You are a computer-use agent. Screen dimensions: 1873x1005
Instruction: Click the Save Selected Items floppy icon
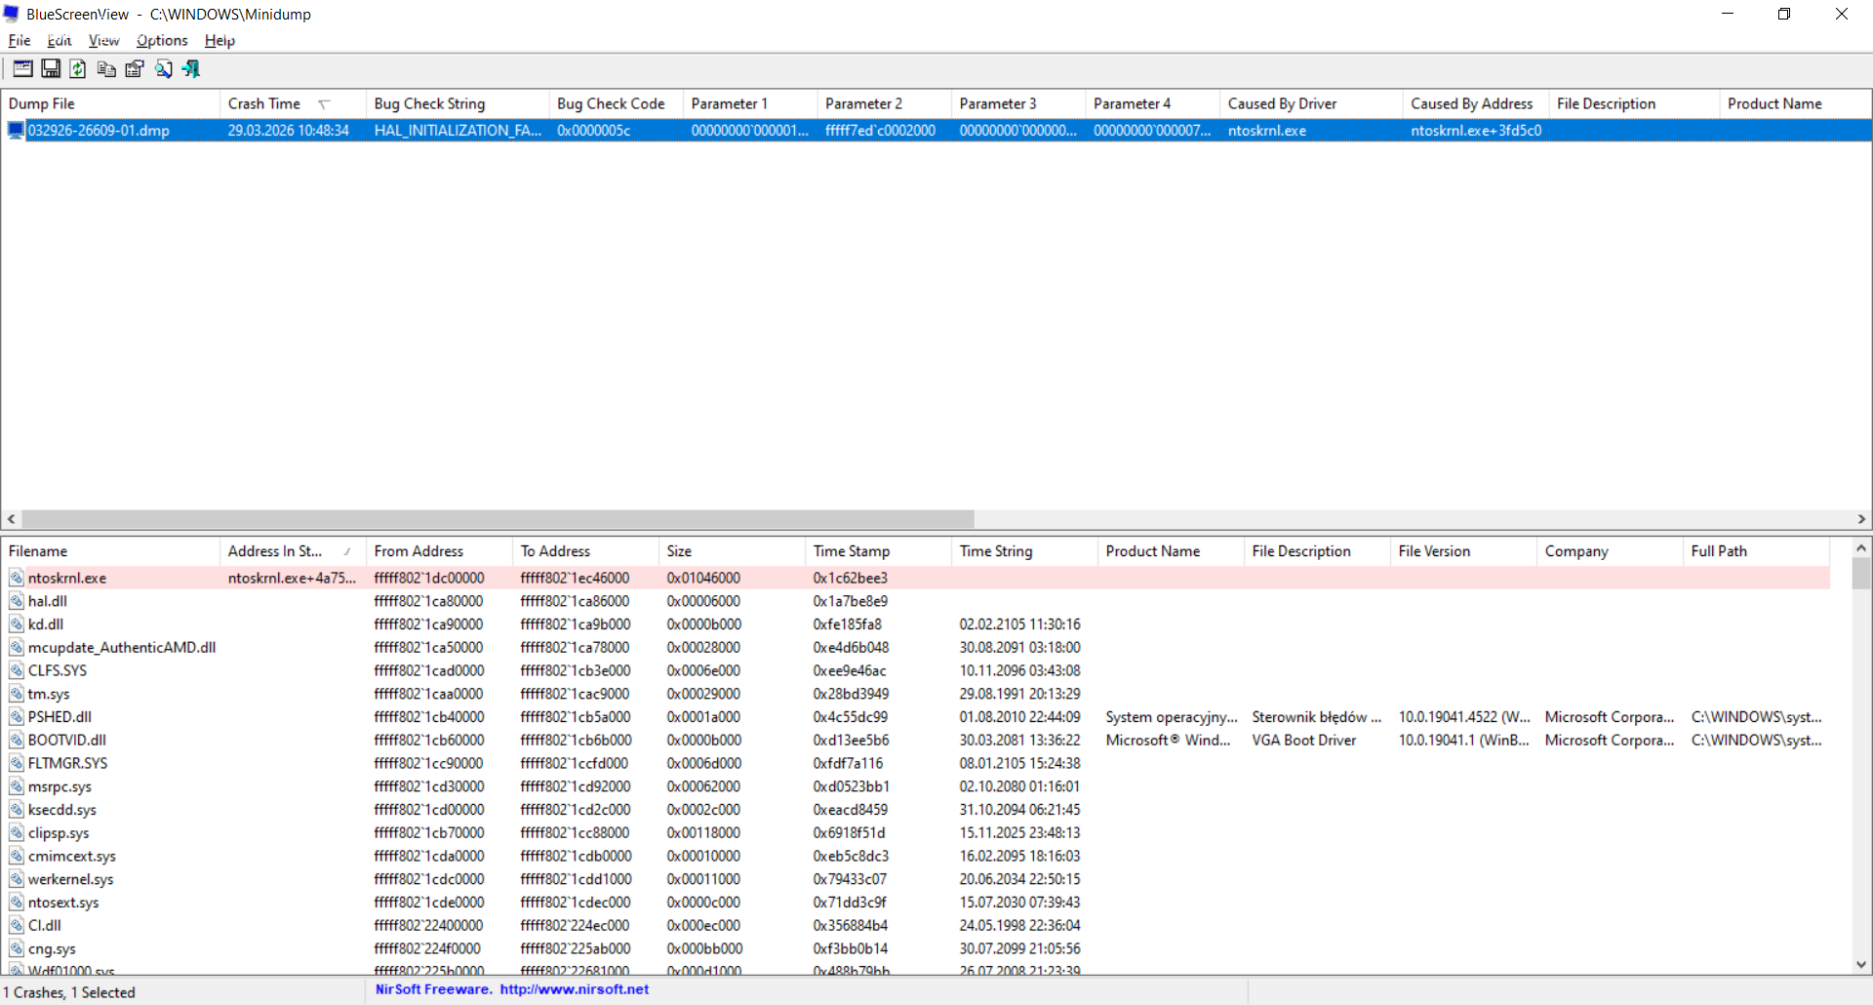tap(51, 68)
